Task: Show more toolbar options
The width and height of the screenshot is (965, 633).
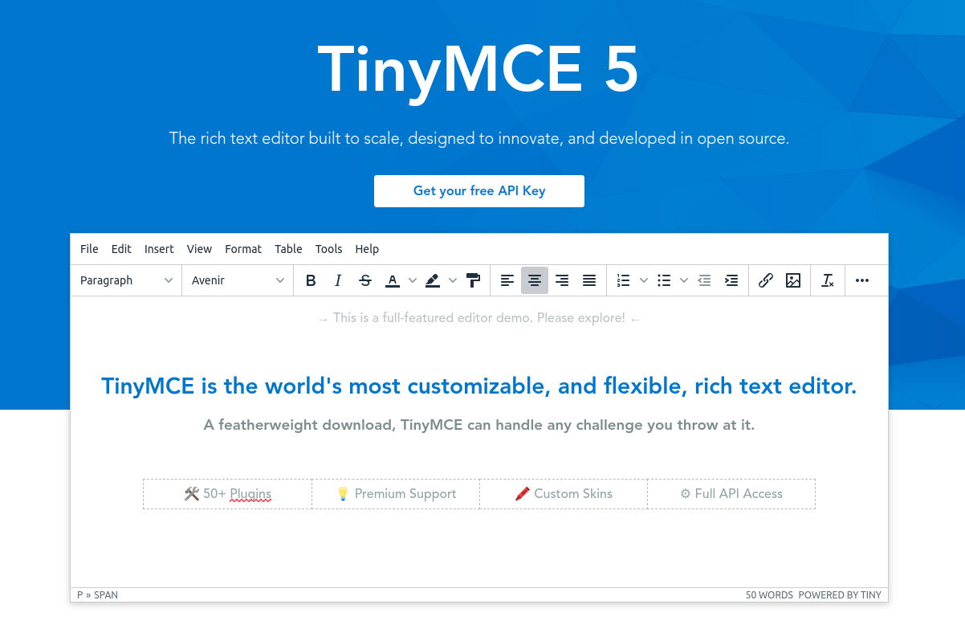Action: (x=862, y=280)
